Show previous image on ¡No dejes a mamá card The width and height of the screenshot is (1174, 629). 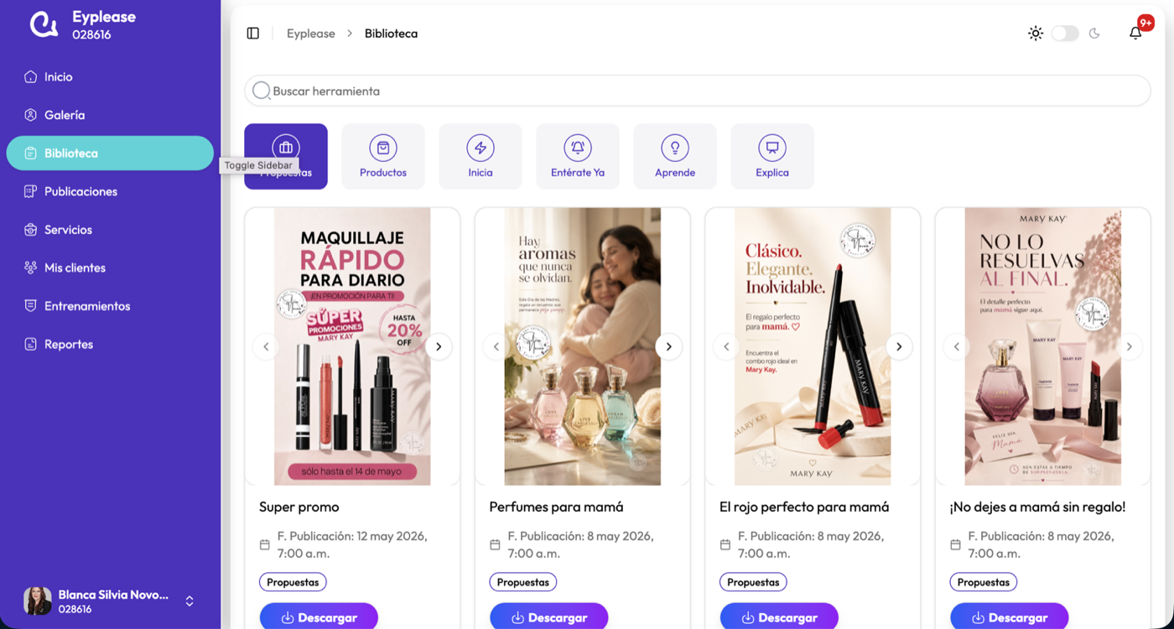pyautogui.click(x=956, y=346)
